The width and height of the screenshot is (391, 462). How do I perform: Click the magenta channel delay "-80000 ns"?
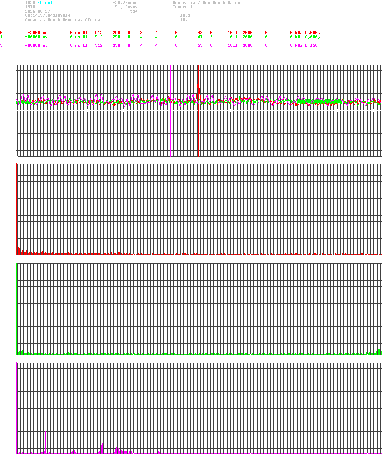36,45
